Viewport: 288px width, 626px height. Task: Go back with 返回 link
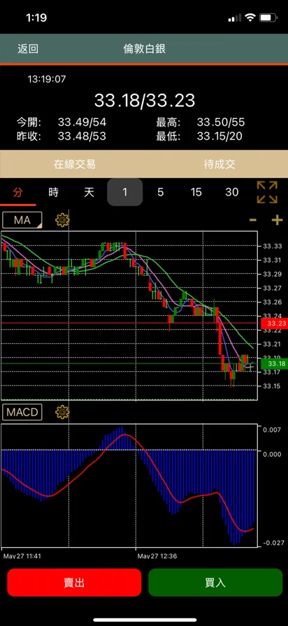click(x=28, y=49)
